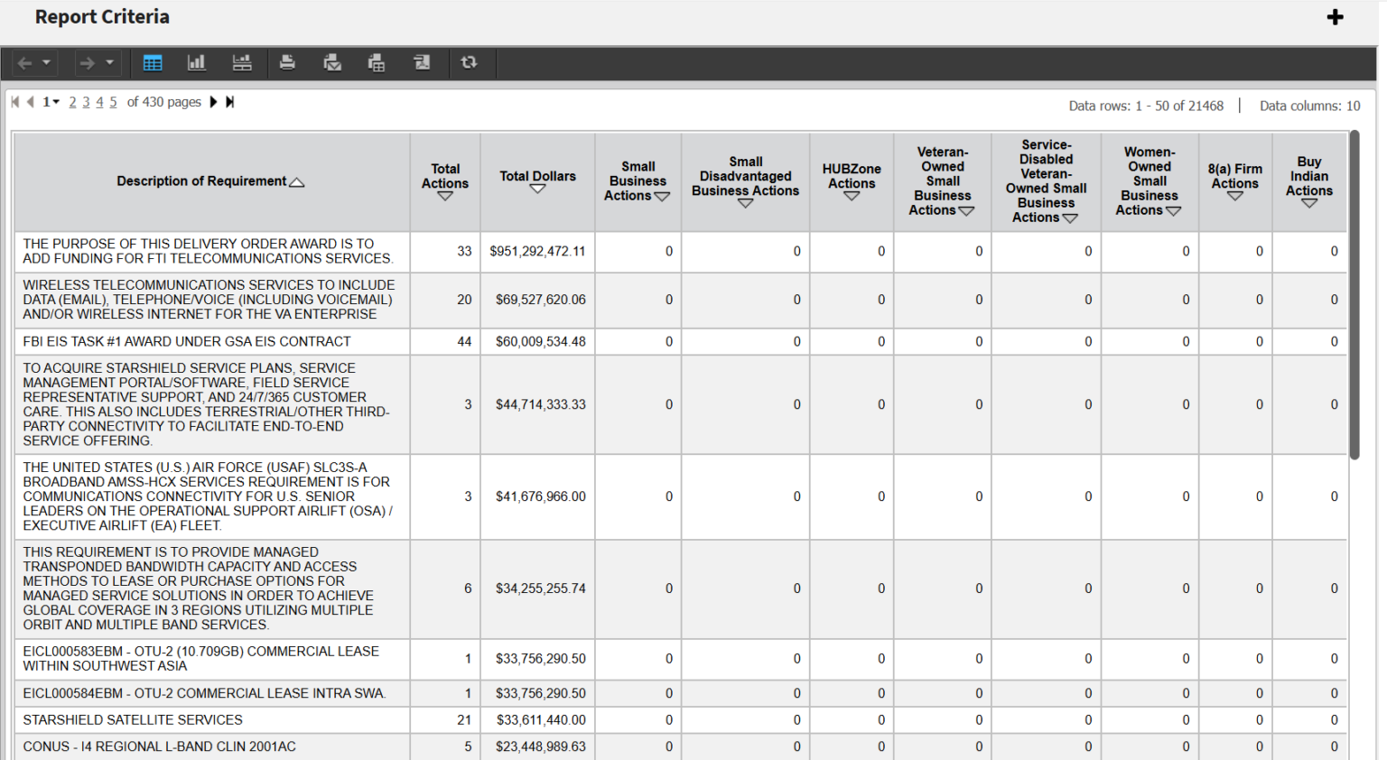Sort Buy Indian Actions column
Viewport: 1387px width, 760px height.
tap(1308, 204)
